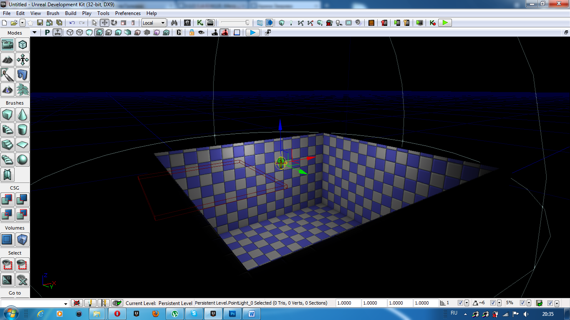Open the Tools menu
Image resolution: width=570 pixels, height=320 pixels.
[103, 13]
